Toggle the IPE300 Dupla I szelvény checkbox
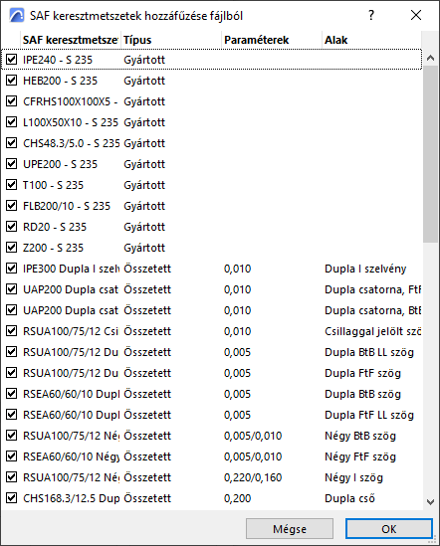 pyautogui.click(x=12, y=269)
